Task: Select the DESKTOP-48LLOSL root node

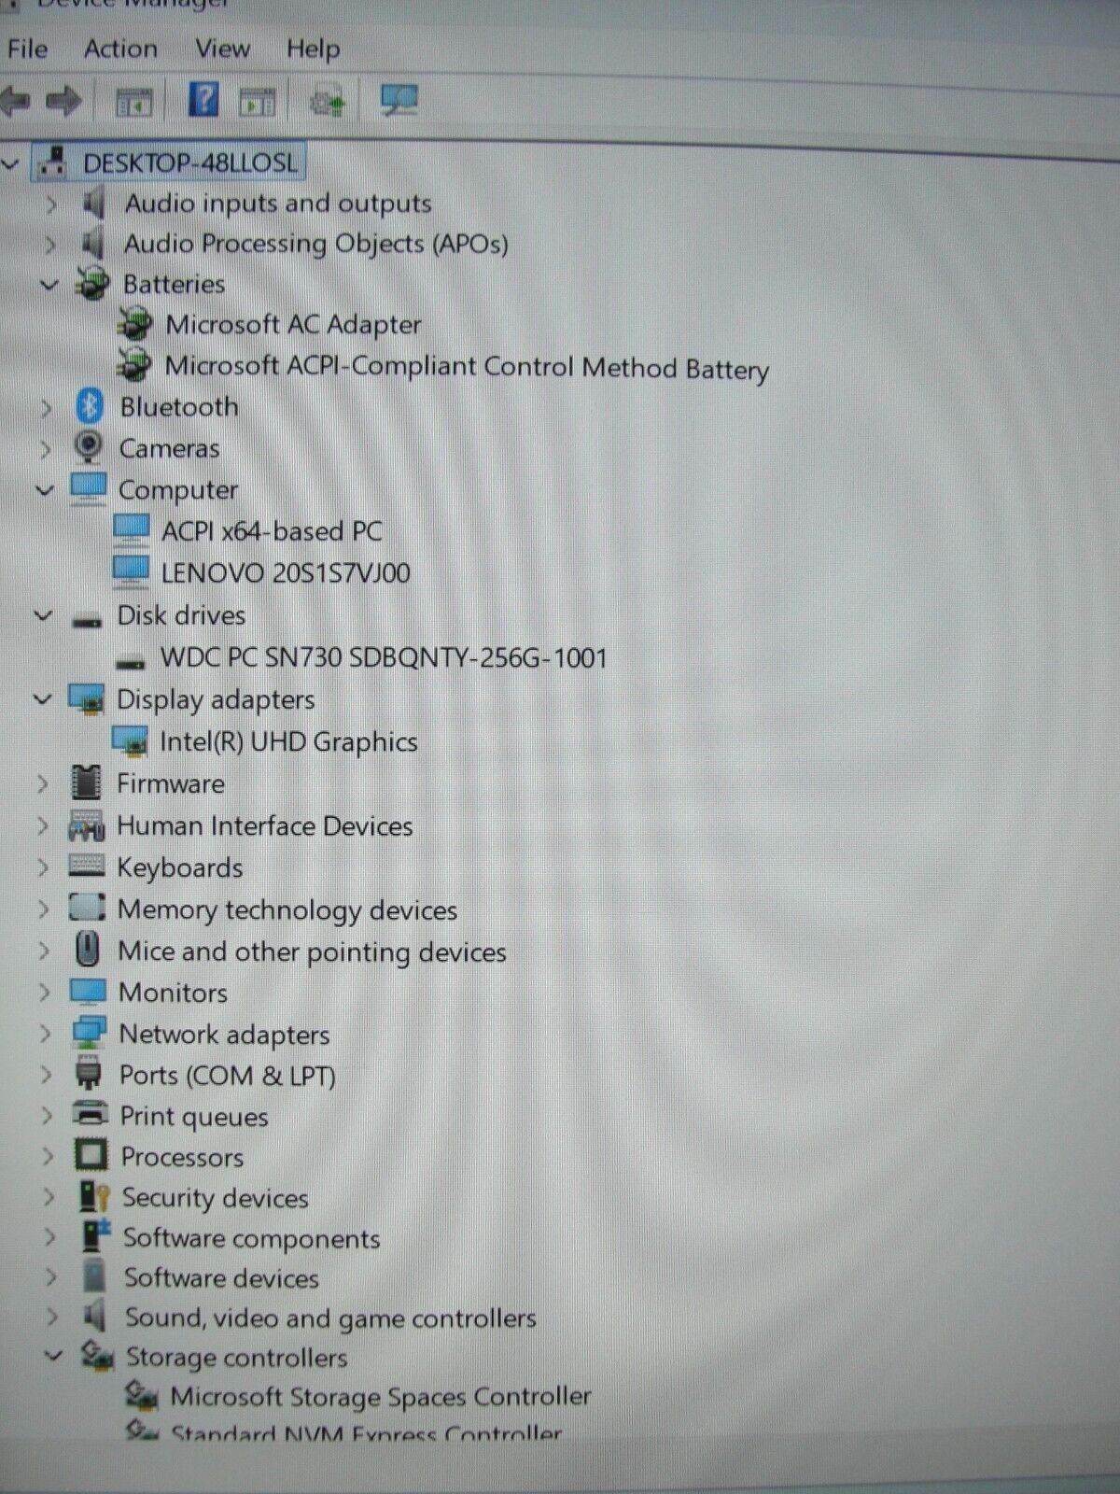Action: click(189, 162)
